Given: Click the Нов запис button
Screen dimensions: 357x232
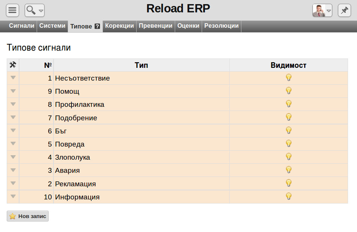Looking at the screenshot, I should 28,216.
